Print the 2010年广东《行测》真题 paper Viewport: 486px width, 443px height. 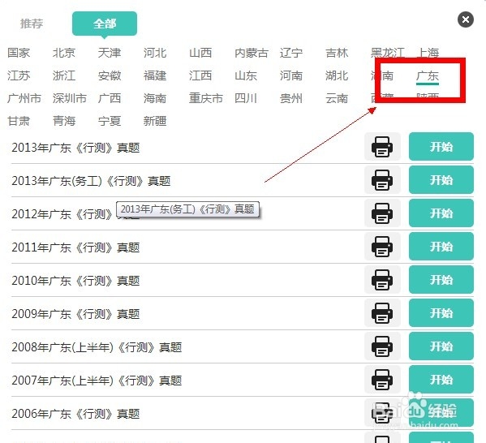[x=382, y=280]
